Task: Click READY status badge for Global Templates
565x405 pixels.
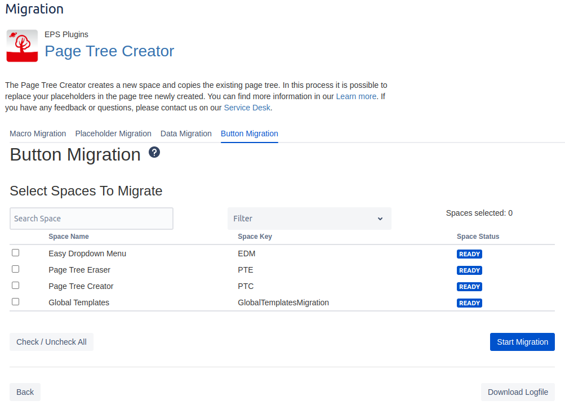Action: point(469,303)
